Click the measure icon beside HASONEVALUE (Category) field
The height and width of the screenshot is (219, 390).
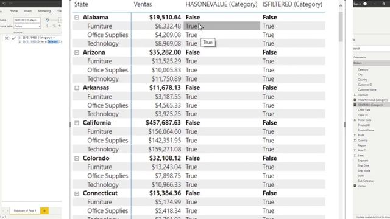click(x=355, y=100)
